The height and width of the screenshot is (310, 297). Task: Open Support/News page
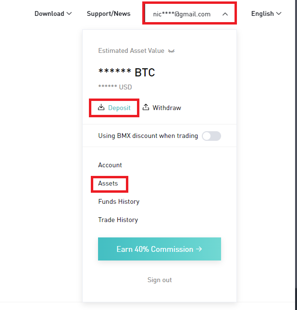(109, 13)
